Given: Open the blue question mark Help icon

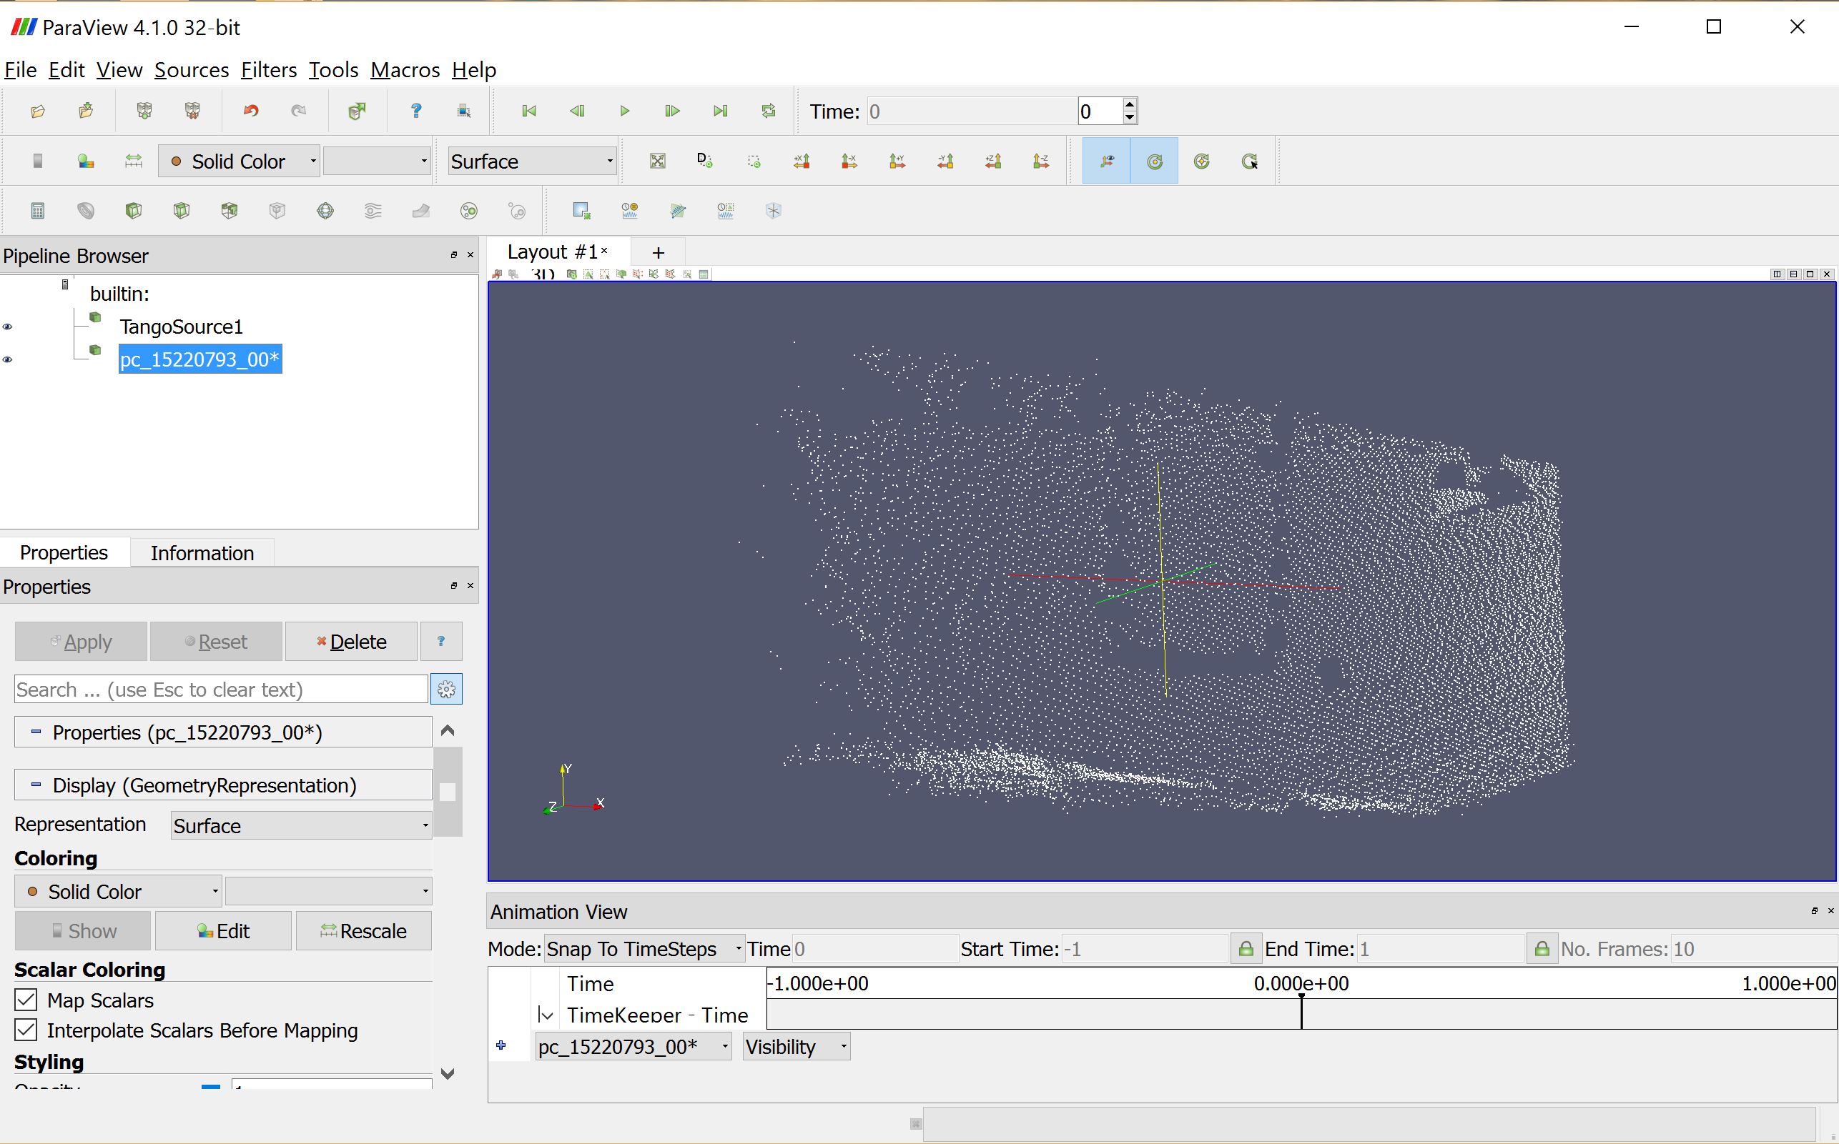Looking at the screenshot, I should [415, 111].
